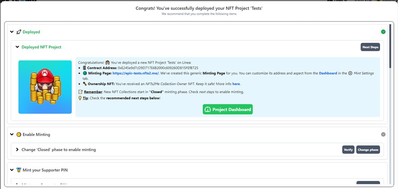The width and height of the screenshot is (398, 189).
Task: Click the memo icon beside Remember
Action: (x=80, y=92)
